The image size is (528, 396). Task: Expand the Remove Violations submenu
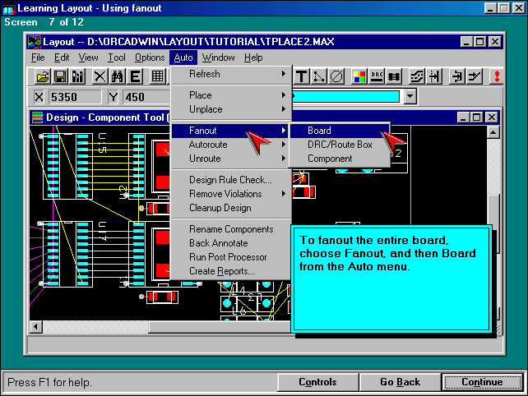click(x=229, y=194)
